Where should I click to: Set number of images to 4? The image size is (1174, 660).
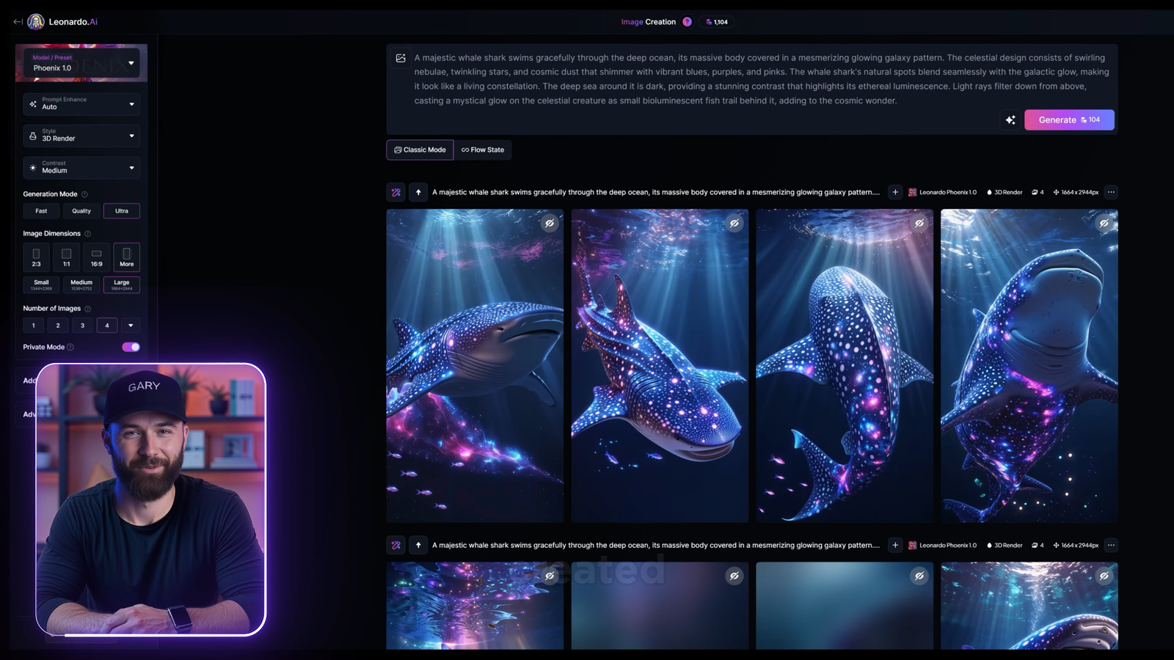coord(107,326)
